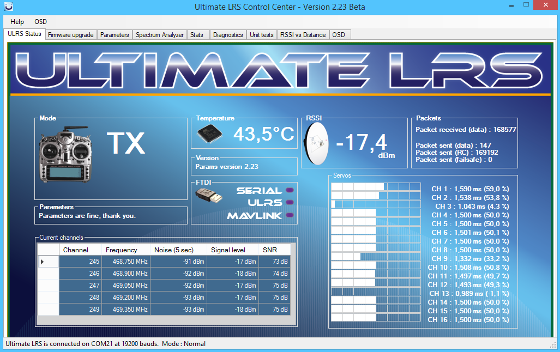The height and width of the screenshot is (352, 560).
Task: Maximize the Control Center window
Action: pyautogui.click(x=526, y=5)
